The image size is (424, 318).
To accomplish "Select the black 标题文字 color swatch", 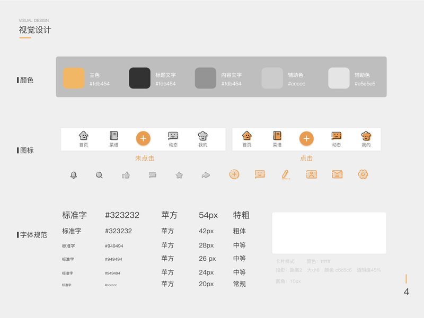I will [139, 78].
